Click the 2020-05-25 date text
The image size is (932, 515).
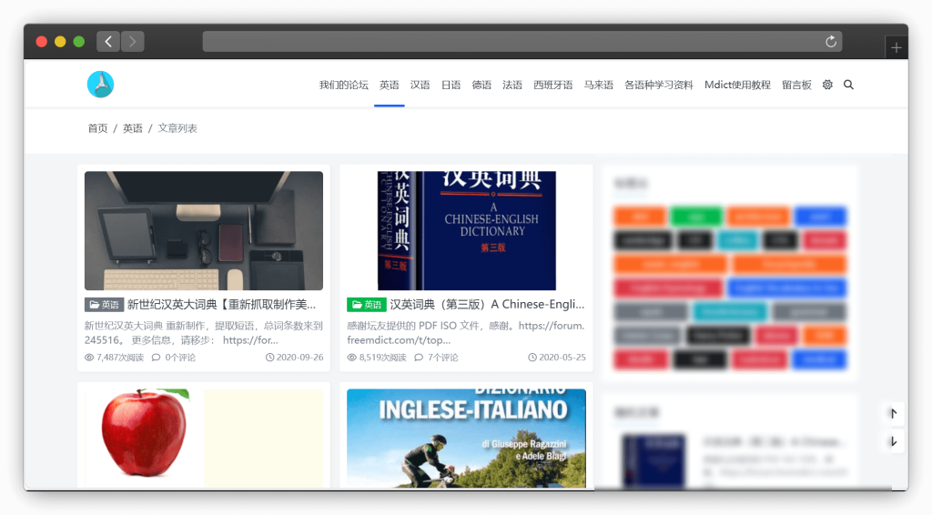tap(562, 358)
